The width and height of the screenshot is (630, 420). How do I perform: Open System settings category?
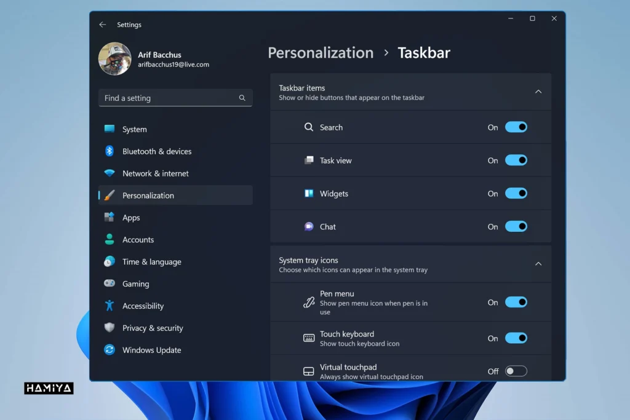click(175, 129)
